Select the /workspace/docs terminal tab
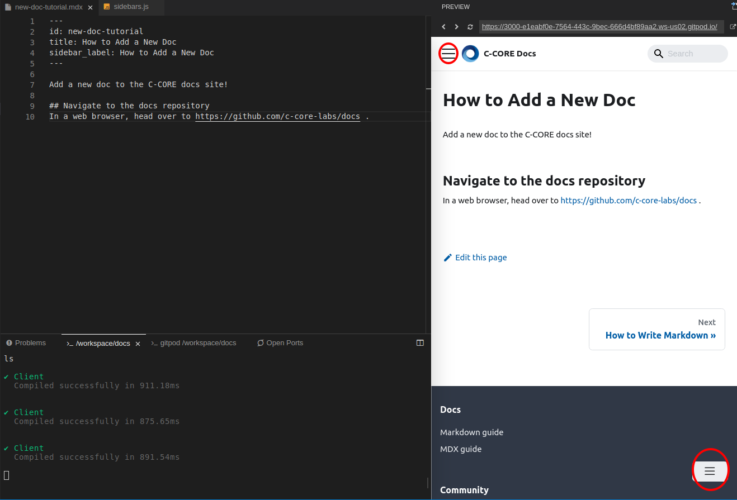737x500 pixels. [x=103, y=343]
